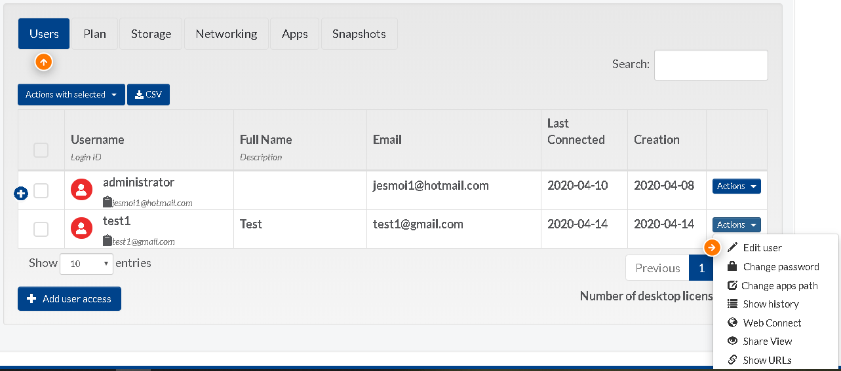Open the Show entries count dropdown
Screen dimensions: 841x371
pos(87,264)
